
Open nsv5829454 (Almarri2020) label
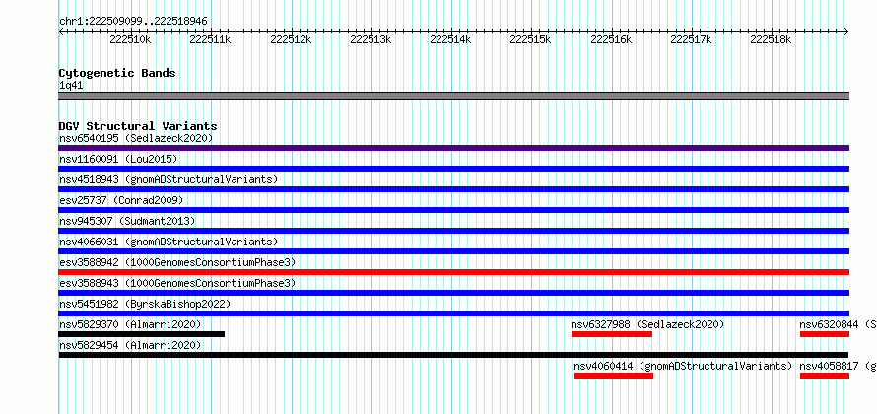point(130,345)
